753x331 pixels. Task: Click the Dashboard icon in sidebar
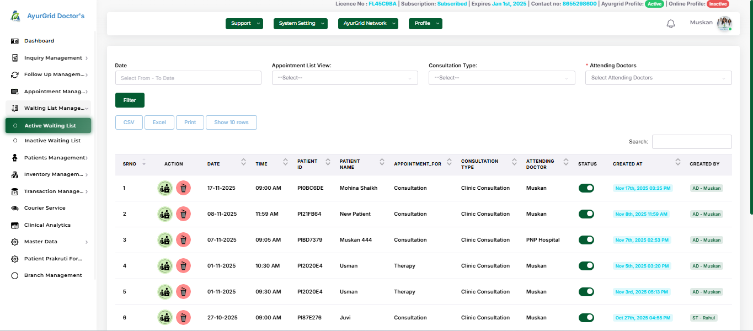(x=15, y=41)
